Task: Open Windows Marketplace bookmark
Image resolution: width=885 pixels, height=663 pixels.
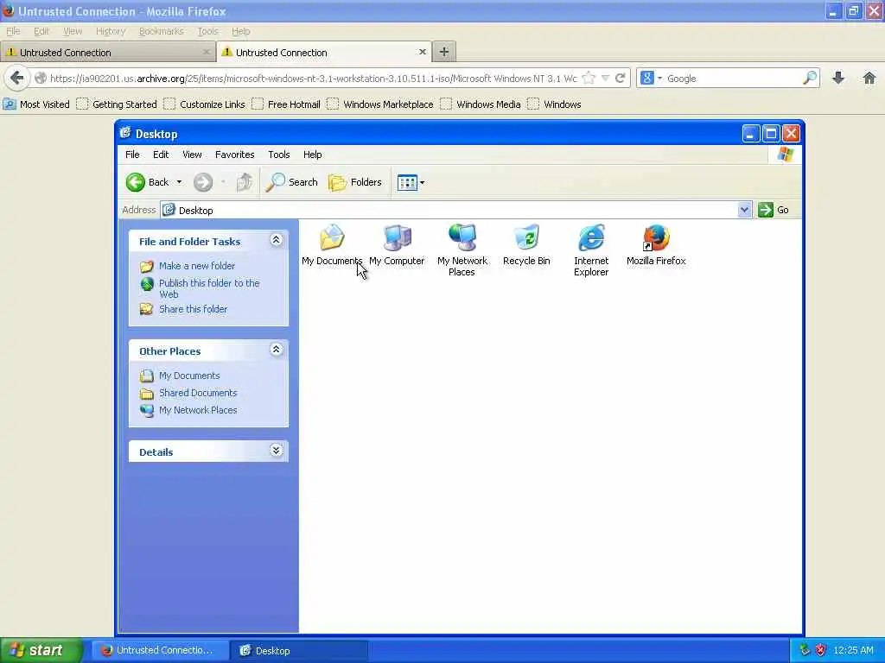Action: [381, 104]
